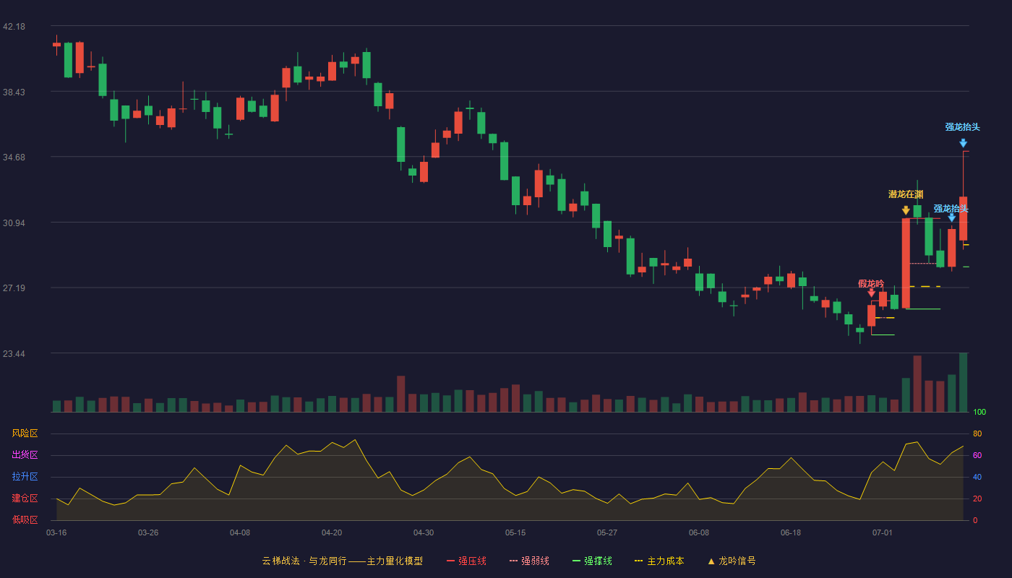Toggle the 强撑线 legend series
This screenshot has width=1012, height=578.
coord(592,561)
